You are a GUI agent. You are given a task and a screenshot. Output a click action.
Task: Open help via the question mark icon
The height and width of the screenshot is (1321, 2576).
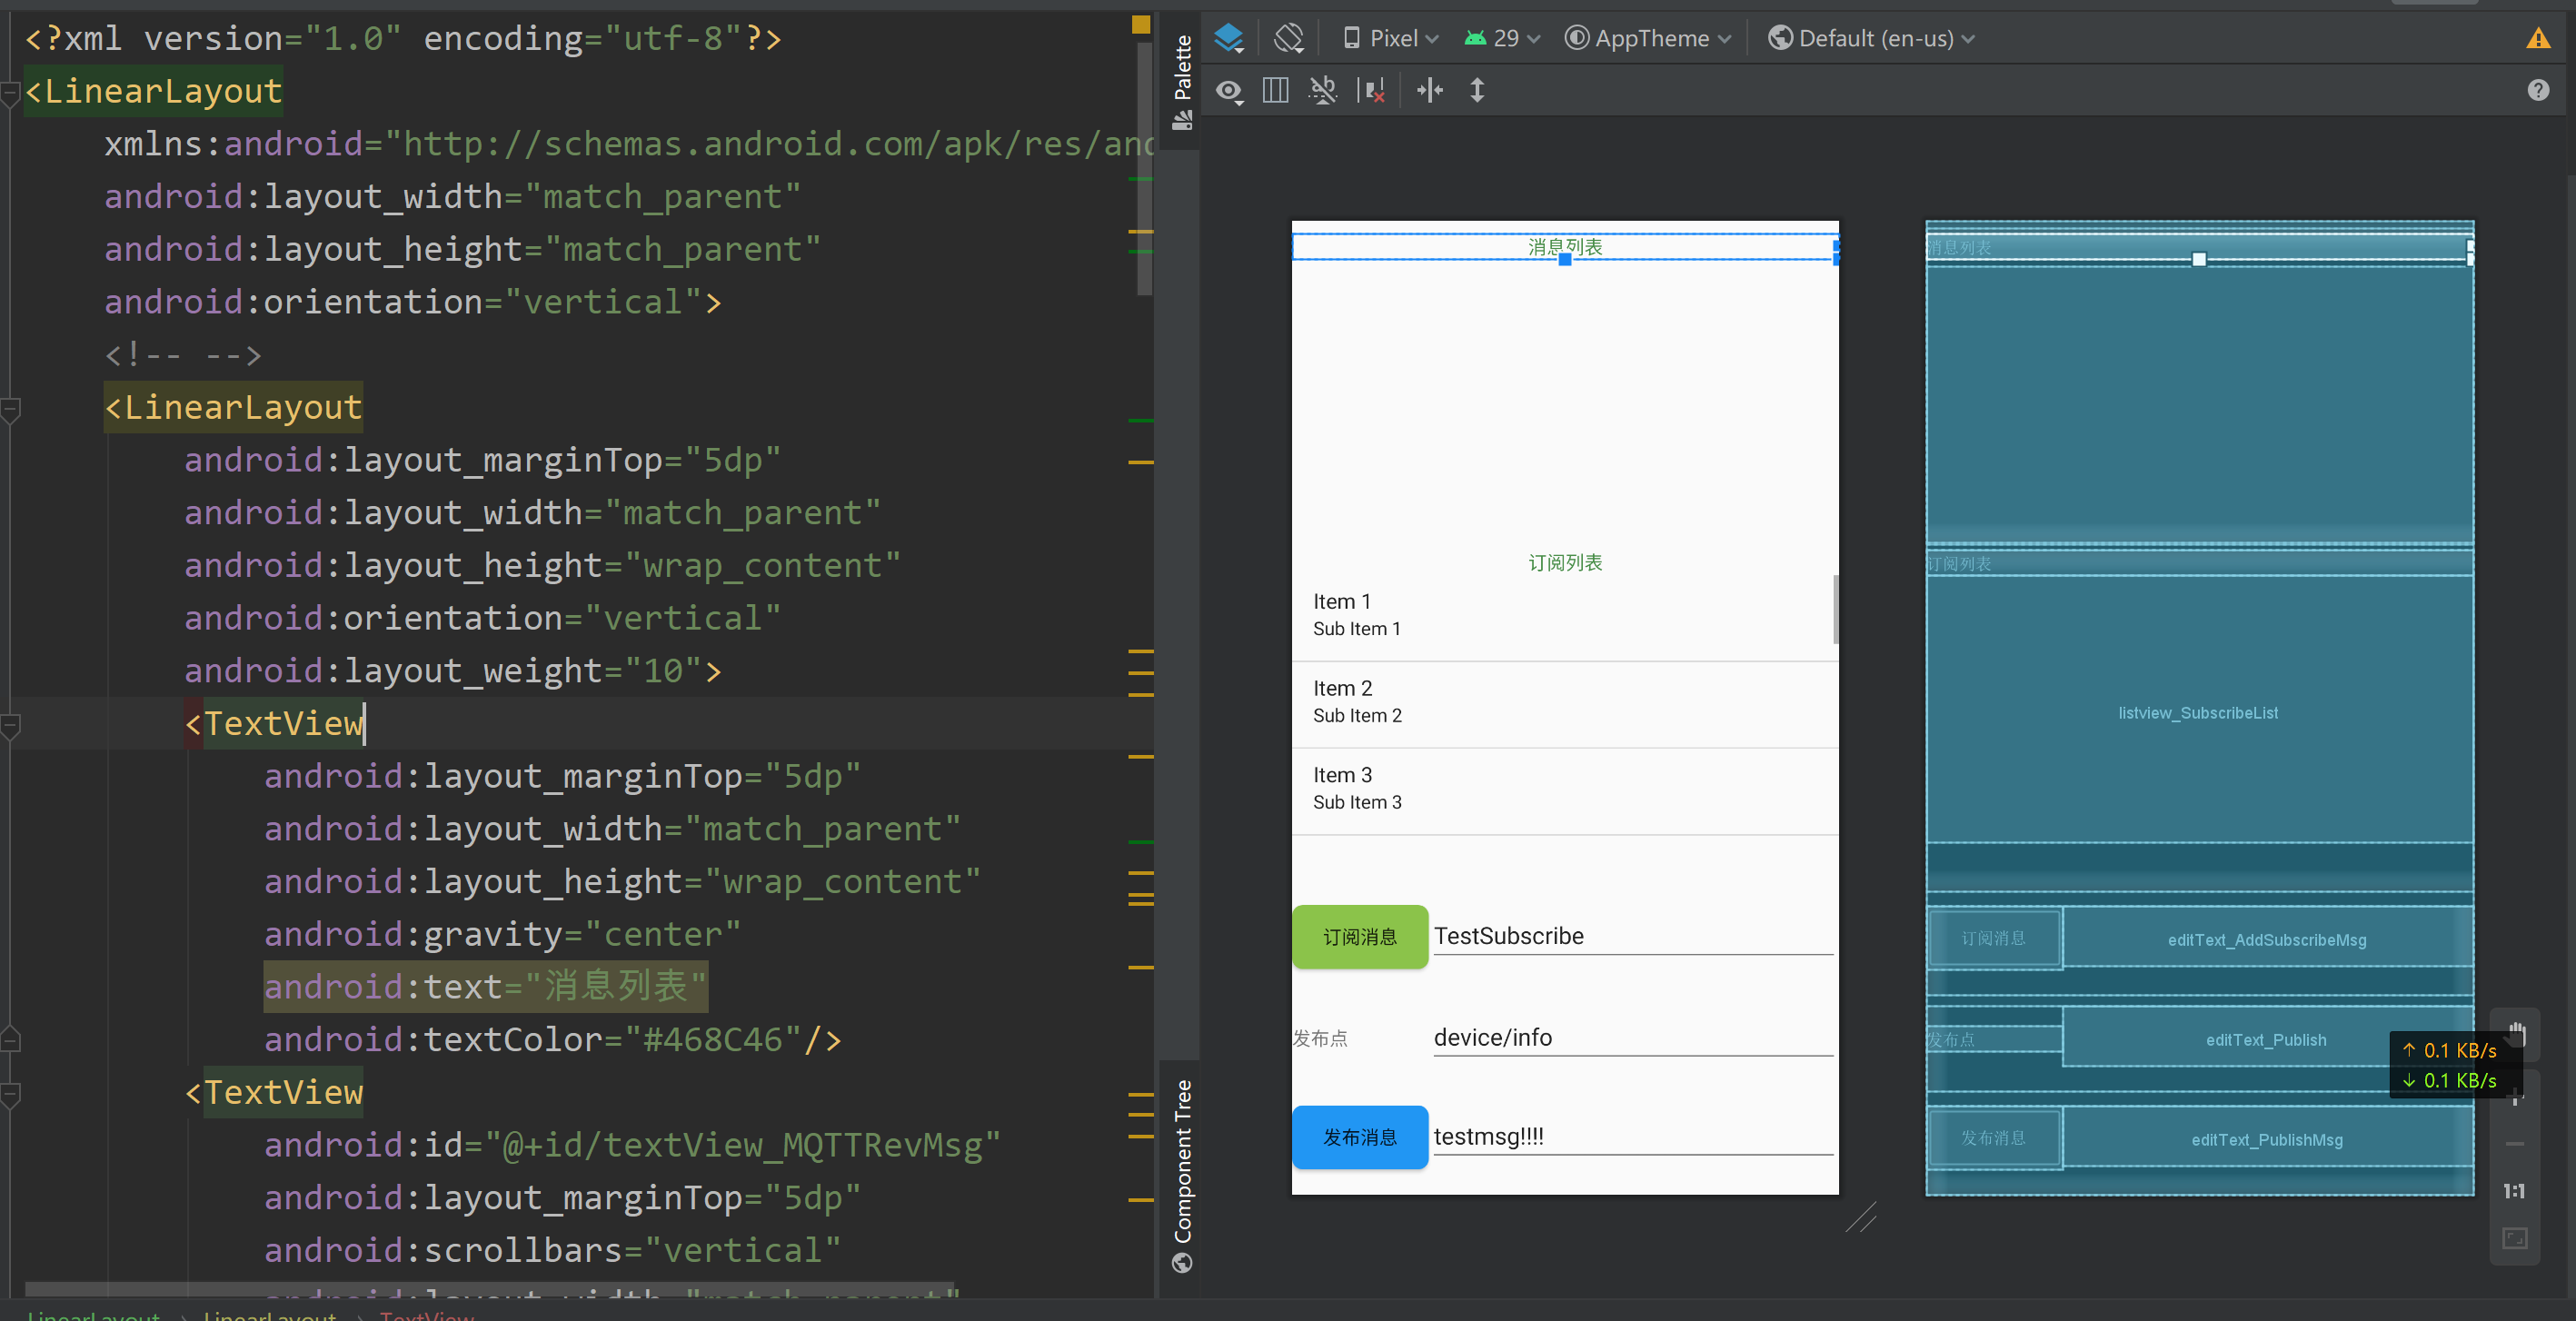[2539, 90]
